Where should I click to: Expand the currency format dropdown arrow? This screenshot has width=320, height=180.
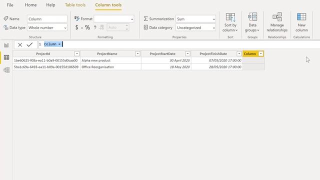pyautogui.click(x=82, y=28)
